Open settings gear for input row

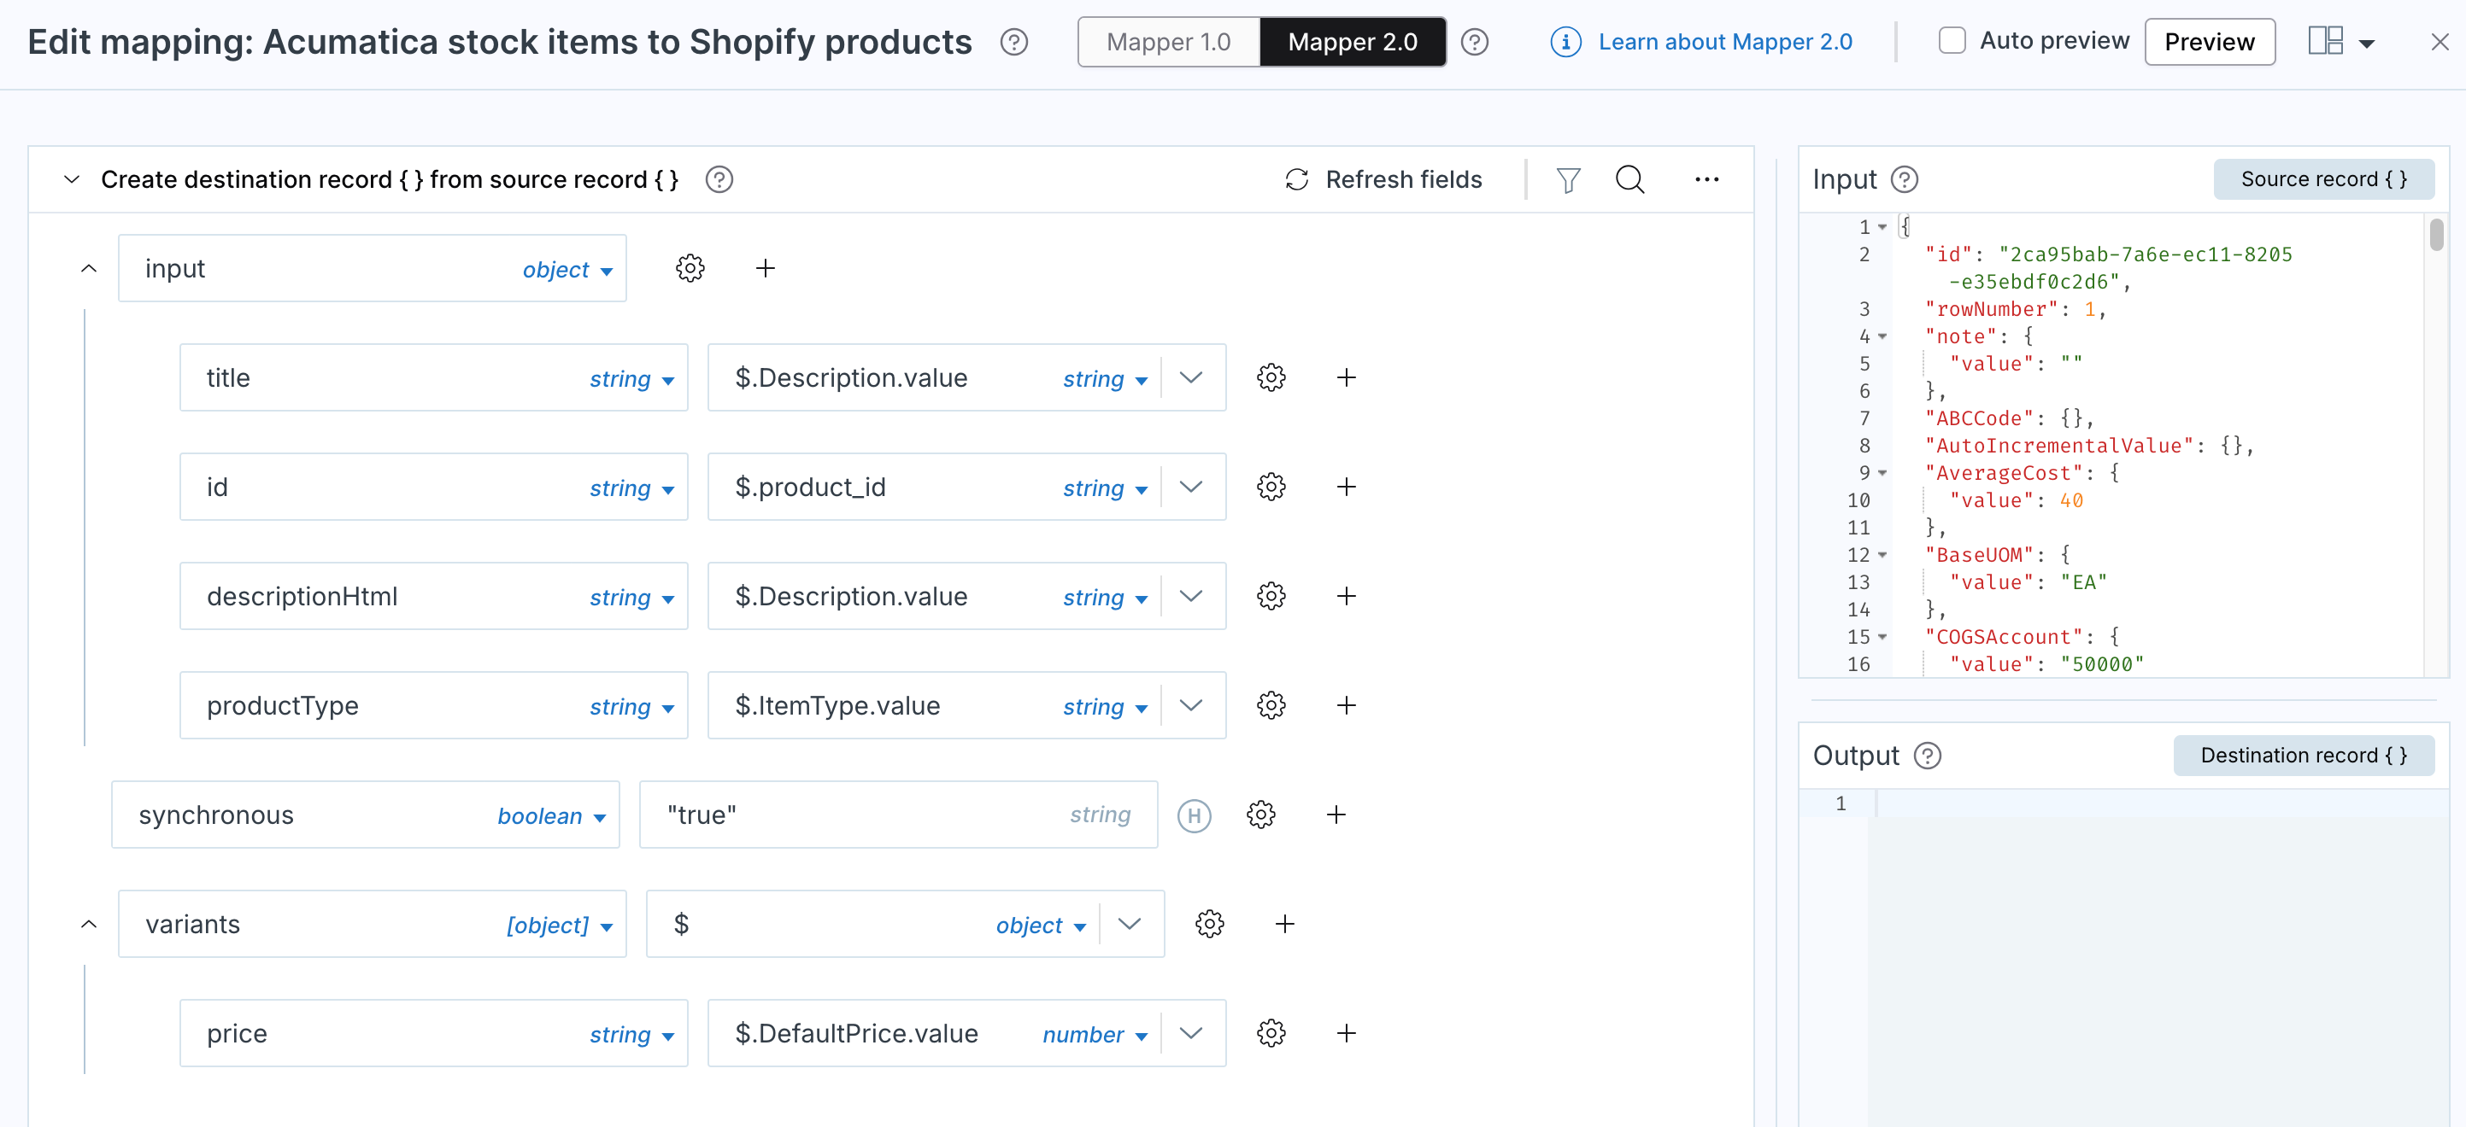[x=690, y=269]
